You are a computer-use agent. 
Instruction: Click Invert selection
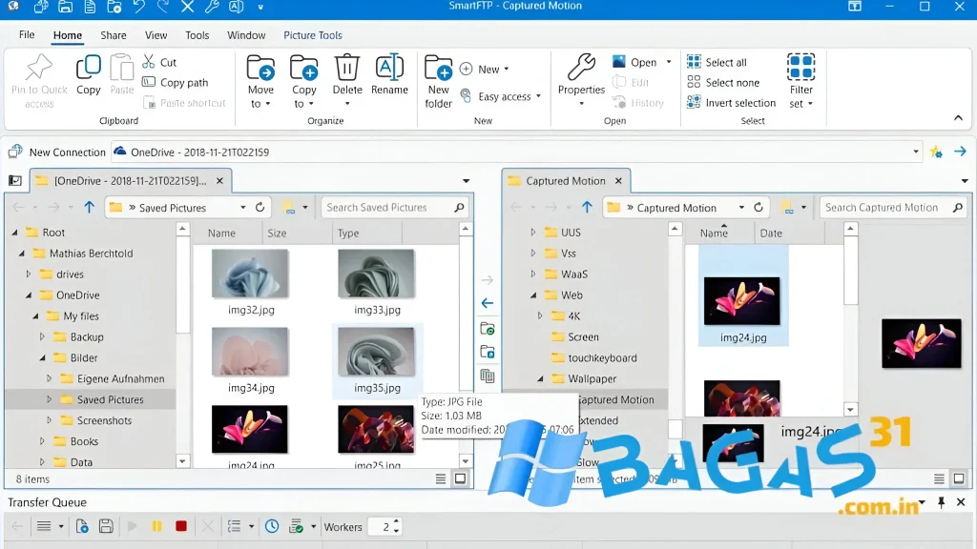(732, 103)
